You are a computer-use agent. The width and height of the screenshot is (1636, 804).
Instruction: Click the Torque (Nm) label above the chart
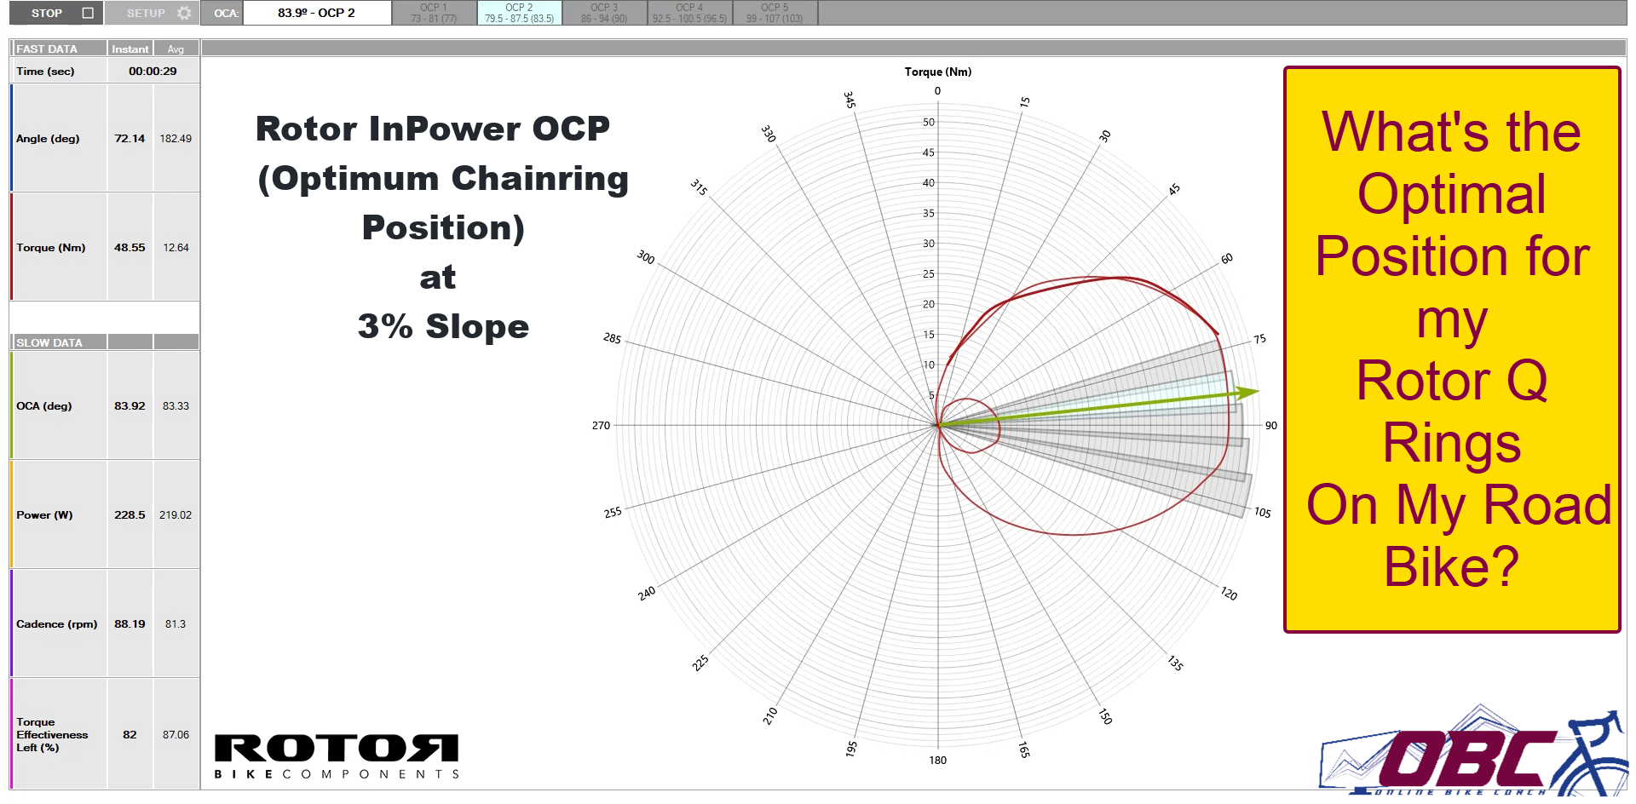937,72
